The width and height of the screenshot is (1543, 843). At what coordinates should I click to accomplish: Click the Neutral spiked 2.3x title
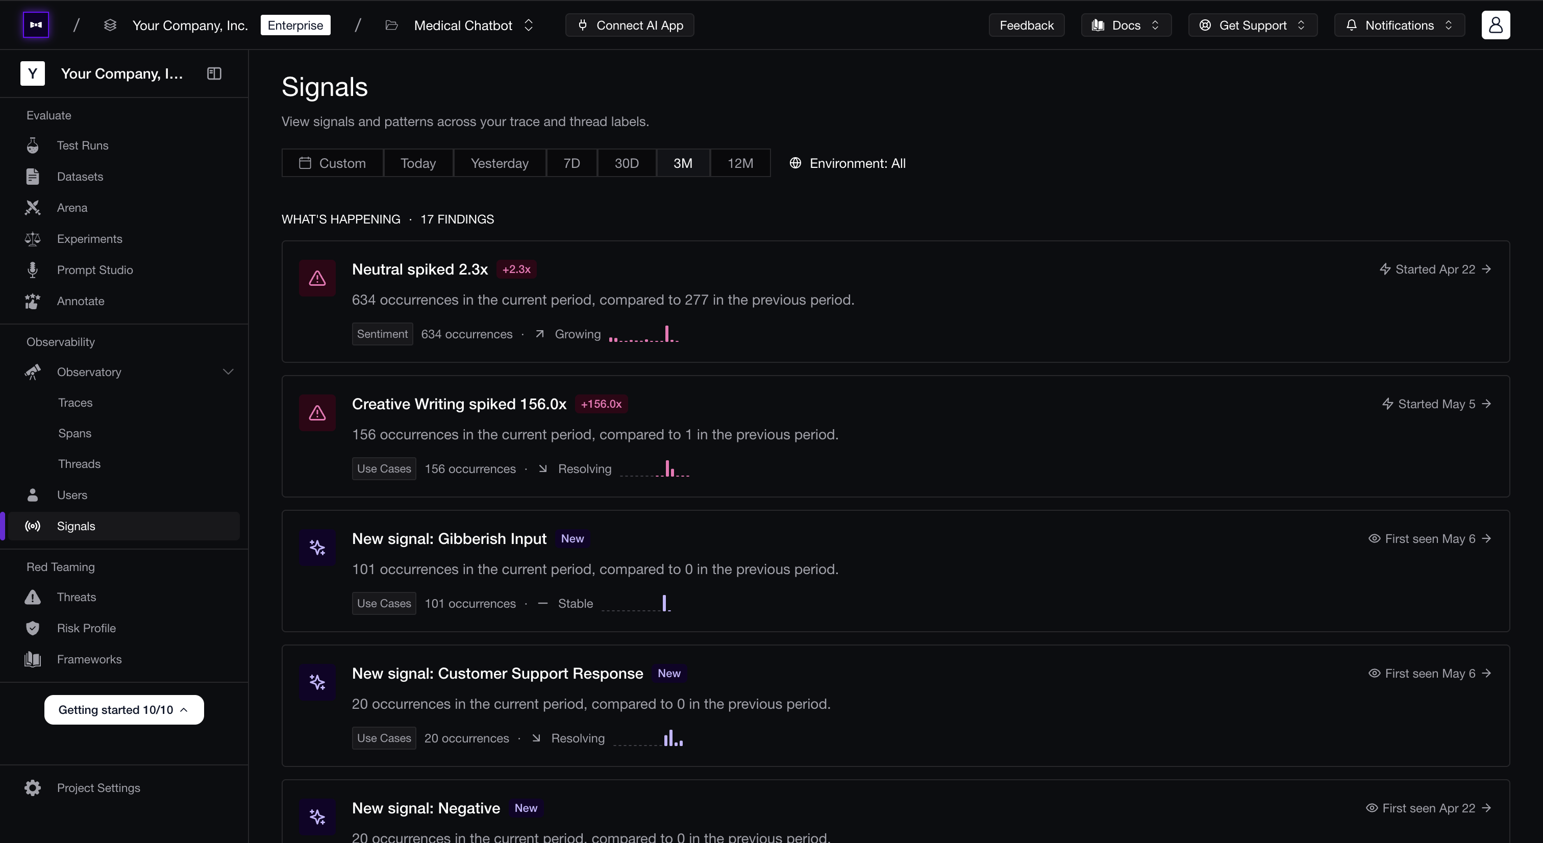pos(420,269)
